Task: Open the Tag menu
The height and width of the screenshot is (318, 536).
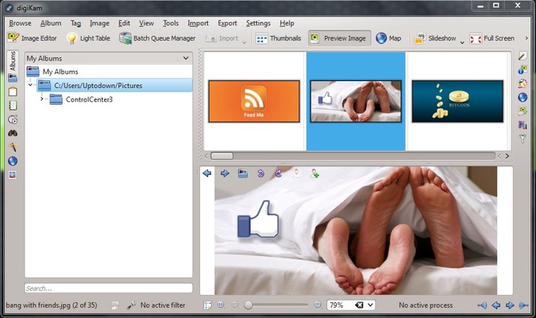Action: click(x=75, y=23)
